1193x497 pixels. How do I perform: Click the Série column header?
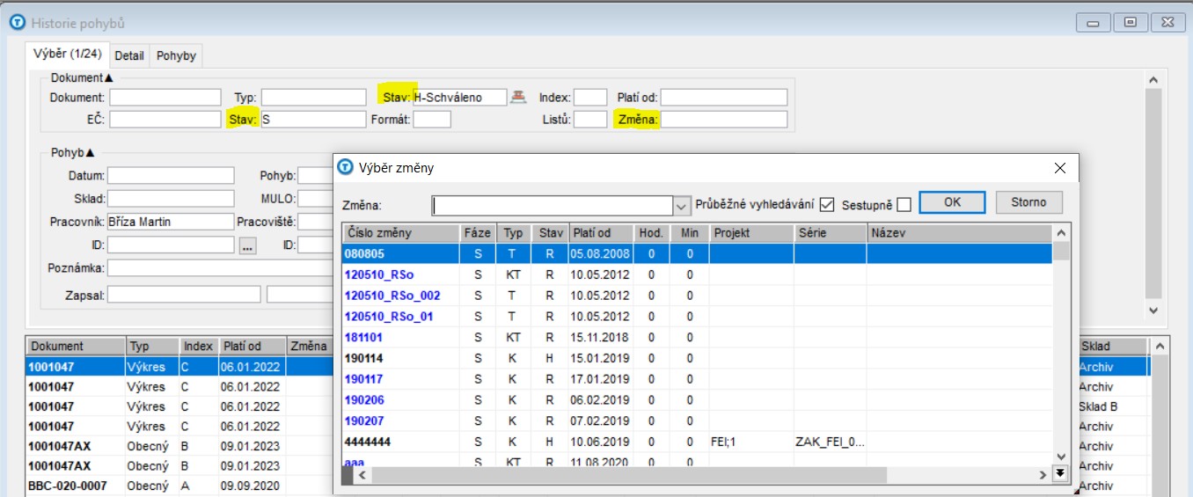click(830, 233)
